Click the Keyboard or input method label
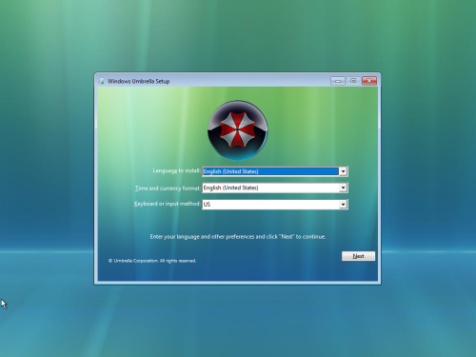Viewport: 476px width, 357px height. (x=168, y=204)
